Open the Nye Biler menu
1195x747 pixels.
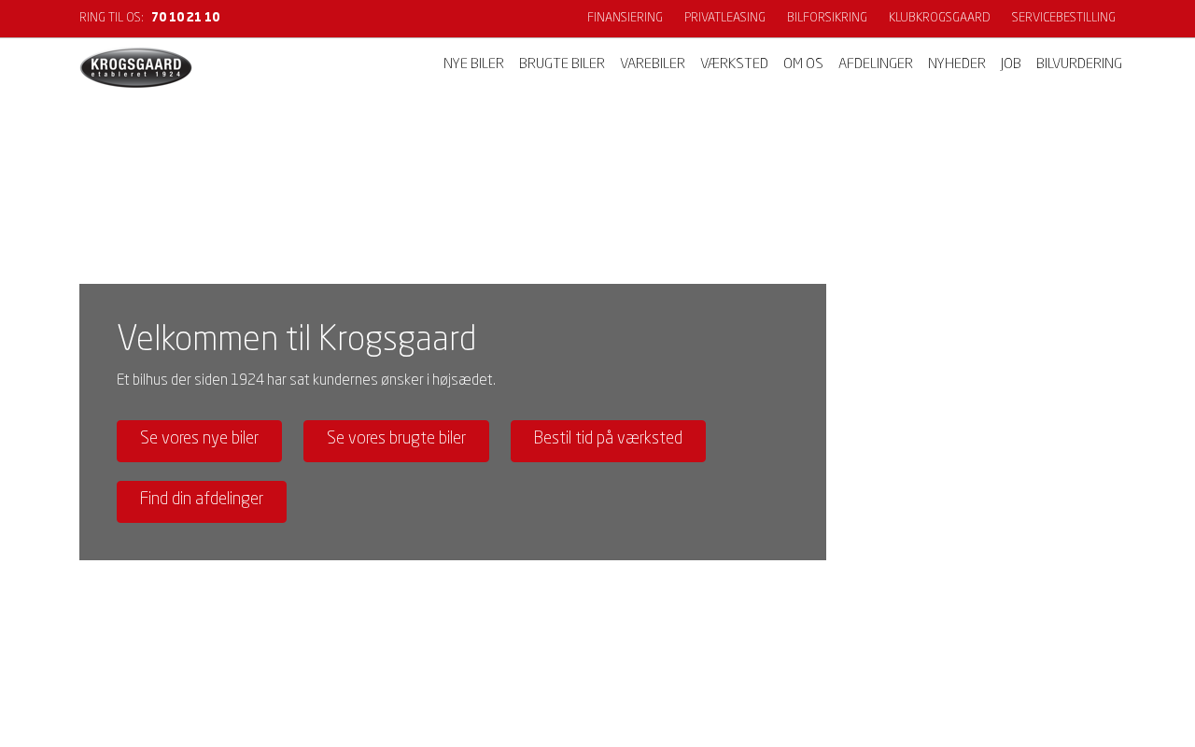[x=473, y=63]
